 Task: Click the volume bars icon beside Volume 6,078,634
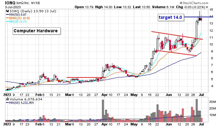tap(7, 99)
